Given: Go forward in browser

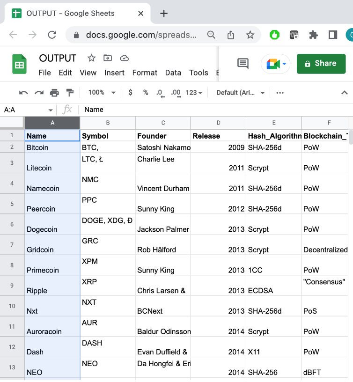Looking at the screenshot, I should [x=32, y=35].
